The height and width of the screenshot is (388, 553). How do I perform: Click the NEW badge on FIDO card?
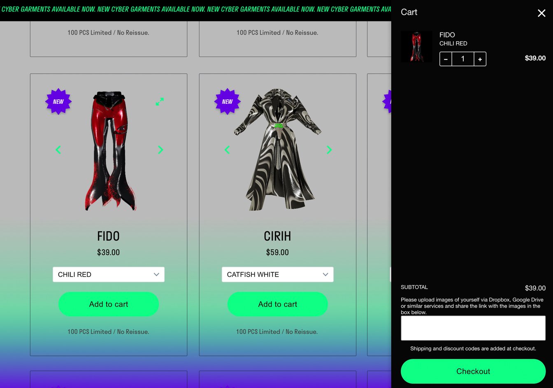click(x=58, y=101)
